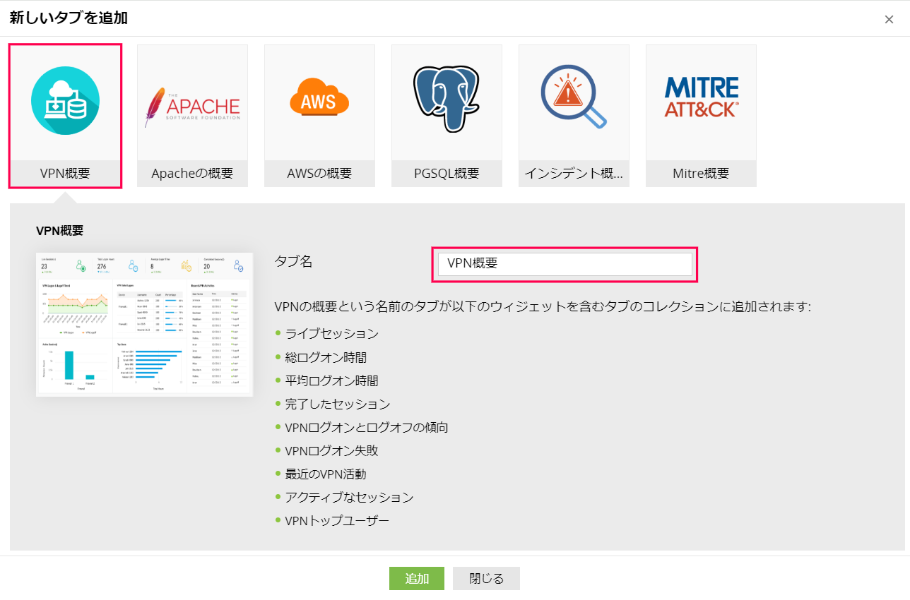Click the 新しいタブを追加 dialog title

click(69, 18)
